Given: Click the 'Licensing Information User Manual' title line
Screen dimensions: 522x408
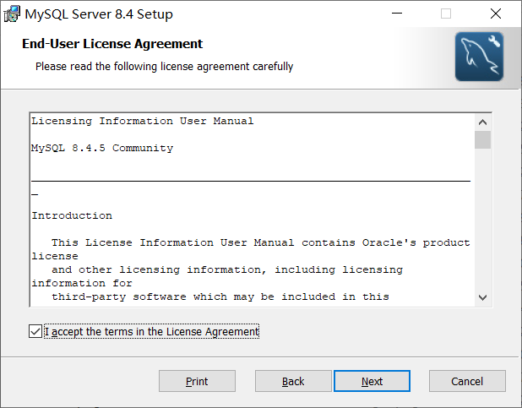Looking at the screenshot, I should 143,121.
